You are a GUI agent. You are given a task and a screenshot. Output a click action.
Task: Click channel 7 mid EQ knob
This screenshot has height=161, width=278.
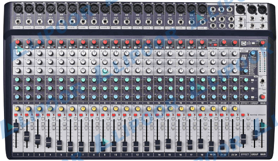point(83,62)
